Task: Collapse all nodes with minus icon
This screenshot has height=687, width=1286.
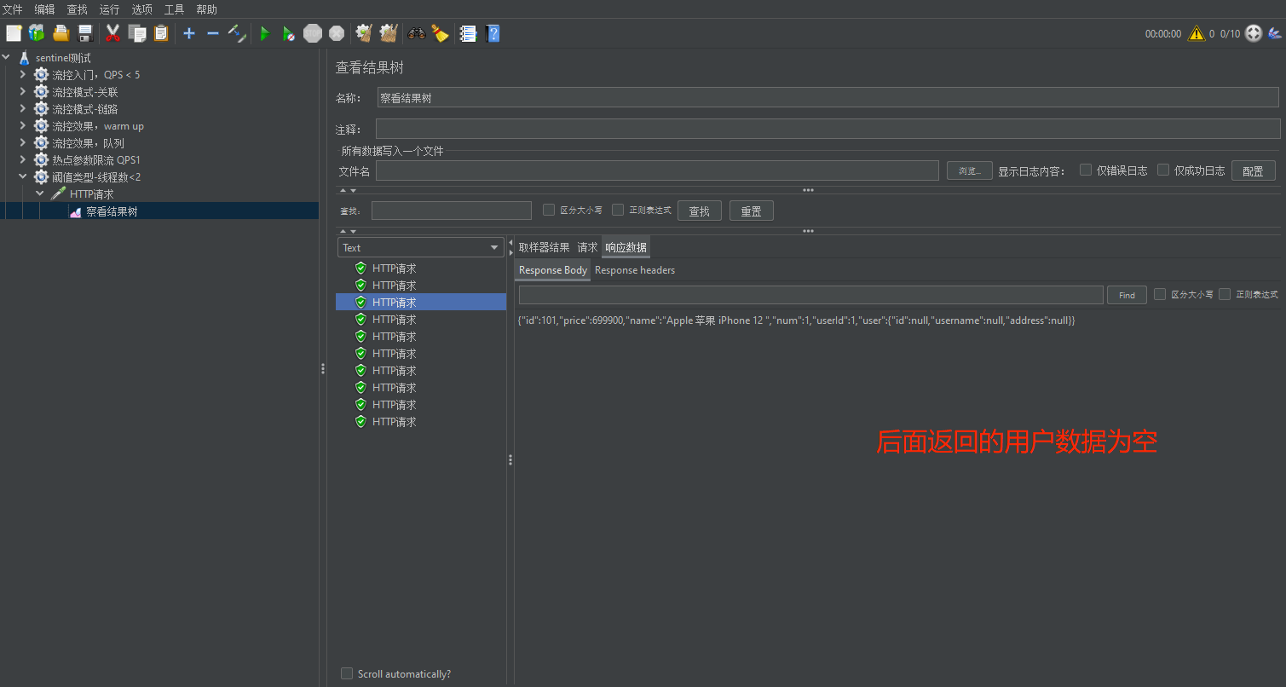Action: (213, 33)
